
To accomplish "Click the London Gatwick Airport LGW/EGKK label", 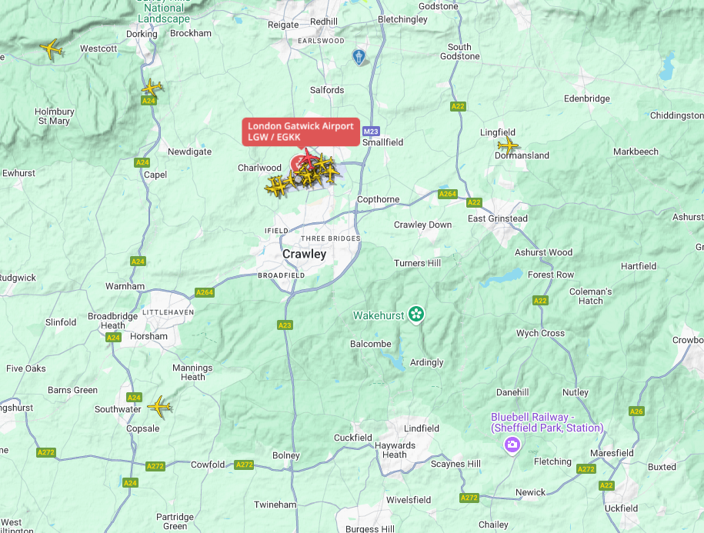I will 301,132.
